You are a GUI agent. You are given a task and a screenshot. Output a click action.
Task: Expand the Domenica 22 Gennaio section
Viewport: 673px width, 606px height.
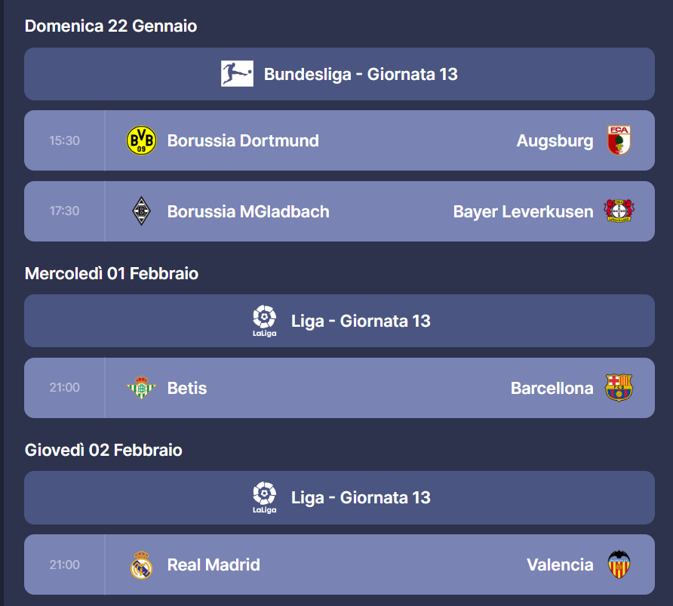point(110,25)
